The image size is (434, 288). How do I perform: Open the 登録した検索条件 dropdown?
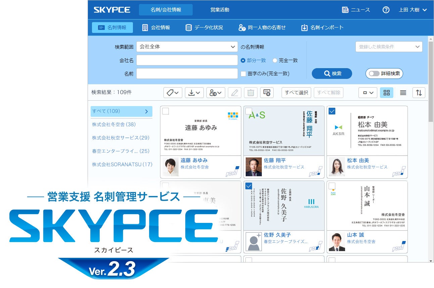389,47
